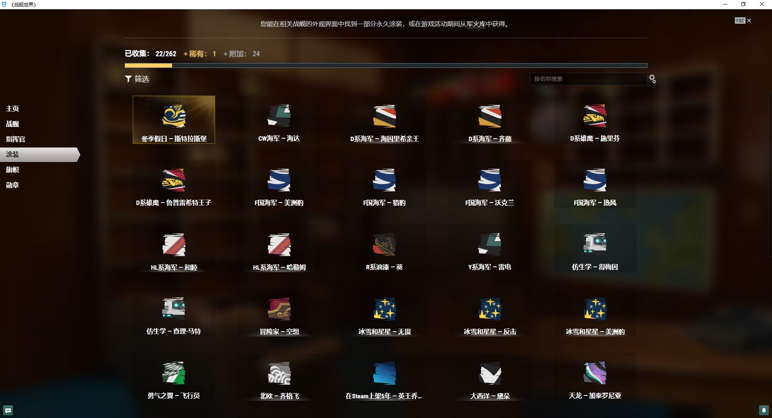Open the search settings gear icon
This screenshot has height=418, width=772.
653,79
